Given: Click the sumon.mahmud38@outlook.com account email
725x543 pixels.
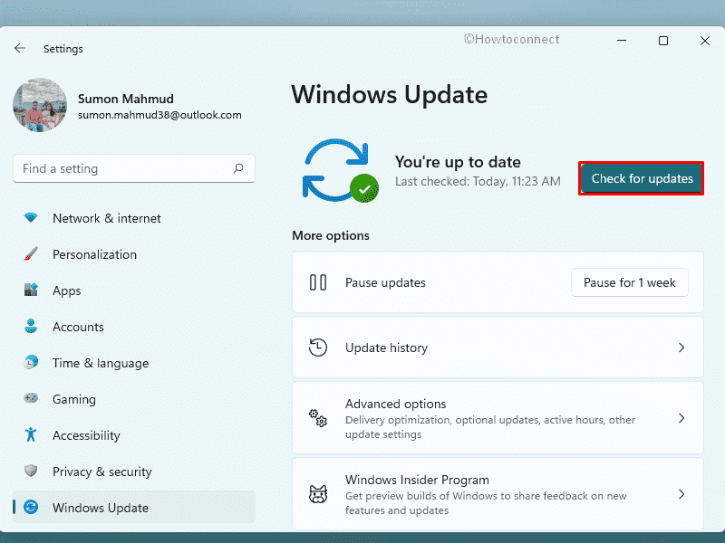Looking at the screenshot, I should click(159, 115).
